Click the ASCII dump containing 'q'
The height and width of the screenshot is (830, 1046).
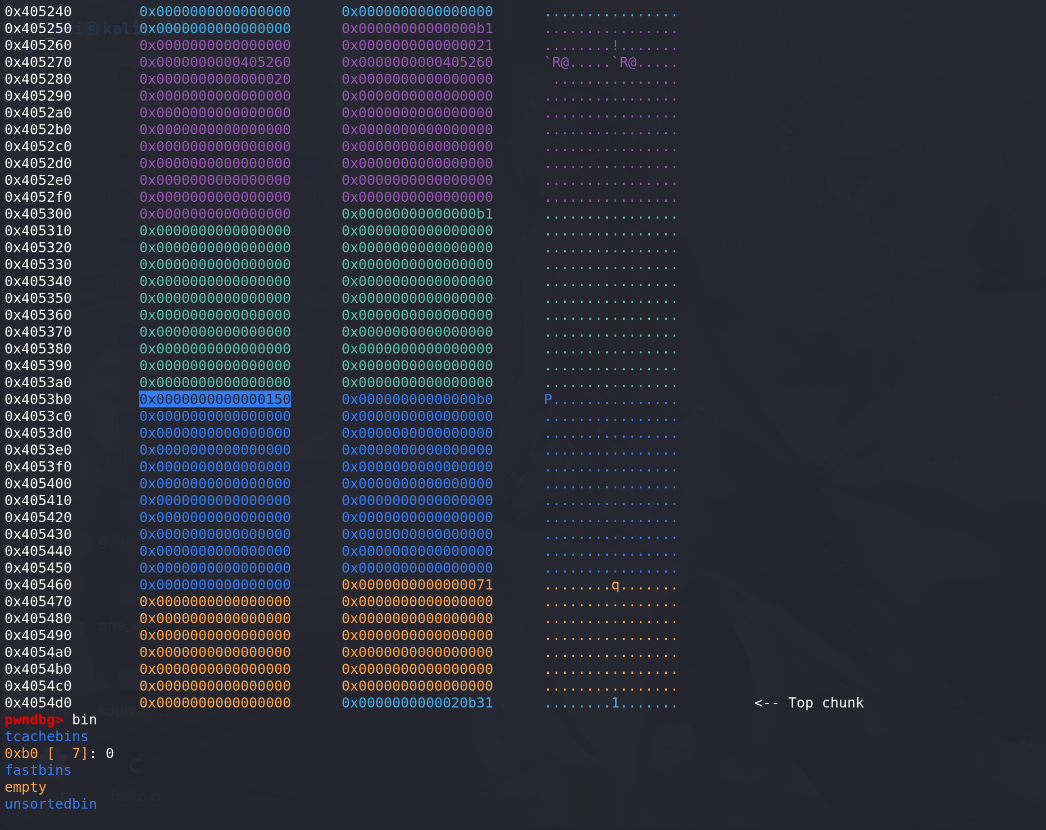coord(611,584)
